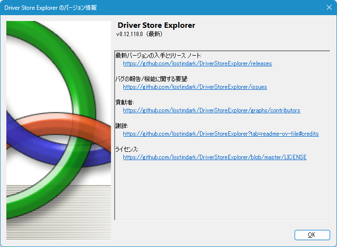Open the readme credits link
This screenshot has width=337, height=247.
click(221, 134)
